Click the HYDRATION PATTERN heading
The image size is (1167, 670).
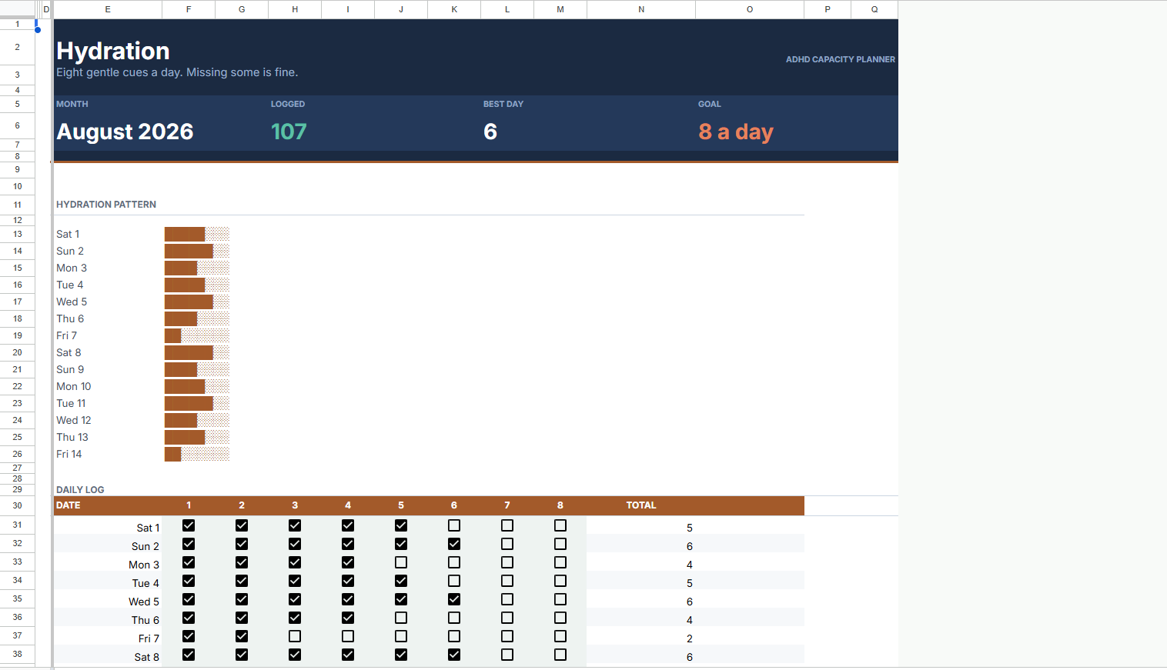106,205
